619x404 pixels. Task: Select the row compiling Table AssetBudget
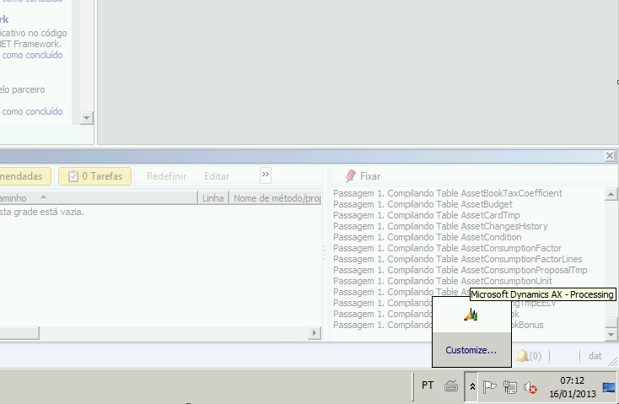coord(423,204)
